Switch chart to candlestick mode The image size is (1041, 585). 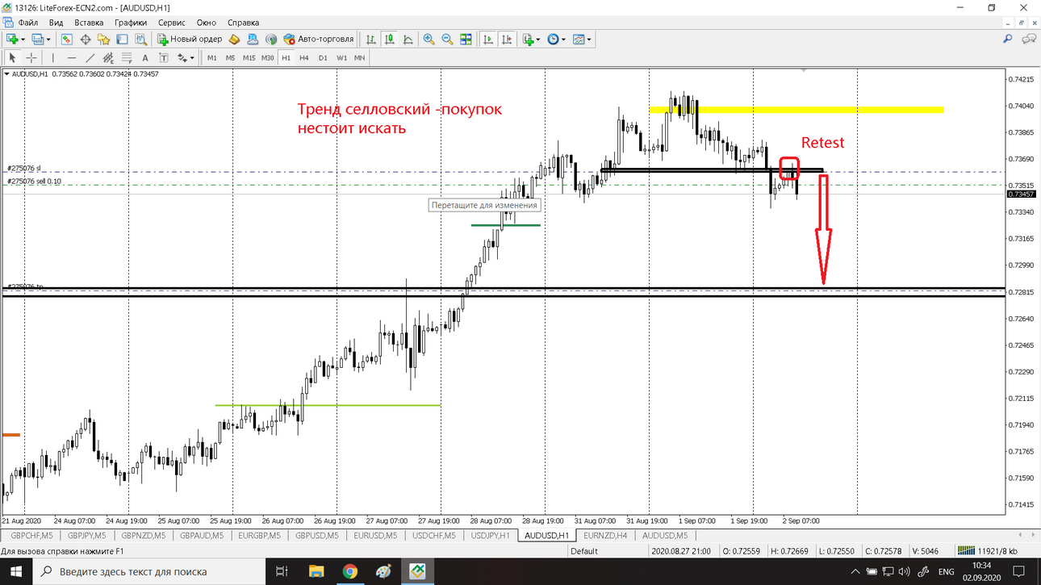coord(390,39)
